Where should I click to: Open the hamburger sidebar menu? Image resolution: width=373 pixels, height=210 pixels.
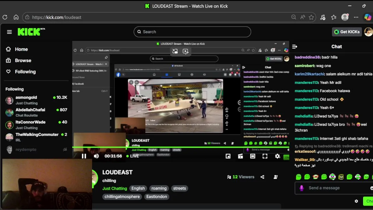tap(9, 32)
